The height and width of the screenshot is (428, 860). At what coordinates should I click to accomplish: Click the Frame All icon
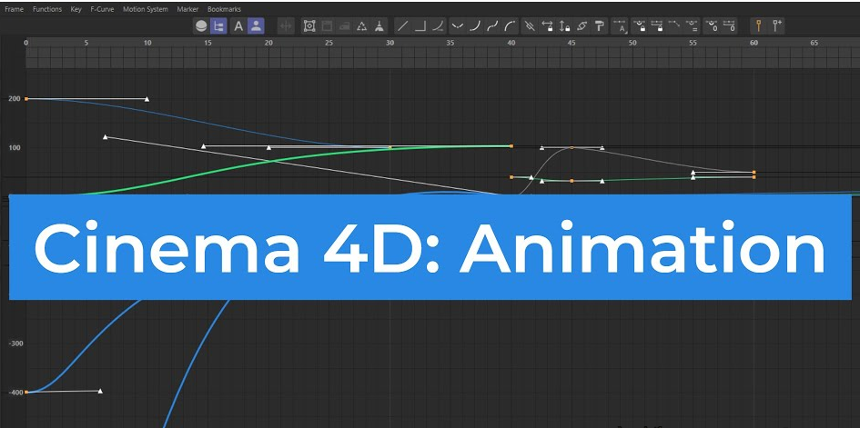[309, 26]
